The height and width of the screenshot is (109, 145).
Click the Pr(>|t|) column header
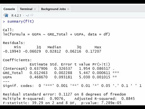coord(101,64)
